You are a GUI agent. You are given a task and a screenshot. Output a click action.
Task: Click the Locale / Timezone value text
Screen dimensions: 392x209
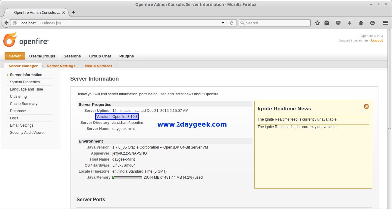click(x=140, y=171)
